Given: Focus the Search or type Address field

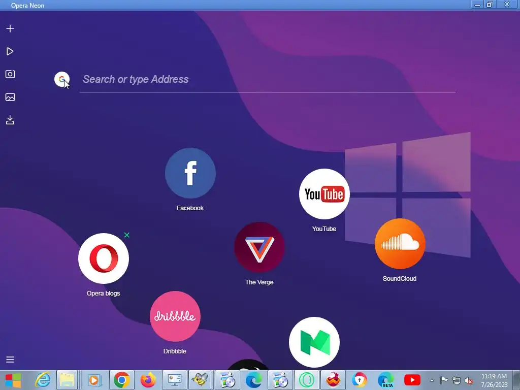Looking at the screenshot, I should (268, 80).
